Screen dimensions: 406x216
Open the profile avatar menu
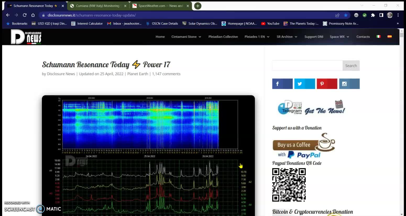coord(390,15)
